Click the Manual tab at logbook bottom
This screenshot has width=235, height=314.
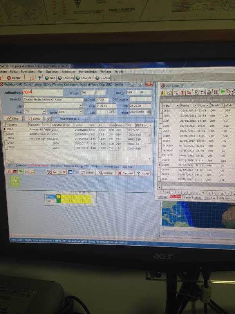pos(163,197)
